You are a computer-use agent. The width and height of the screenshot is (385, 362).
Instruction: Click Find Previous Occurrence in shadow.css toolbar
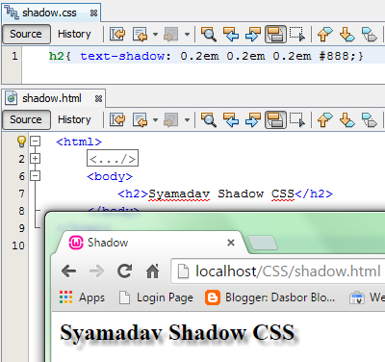[231, 34]
